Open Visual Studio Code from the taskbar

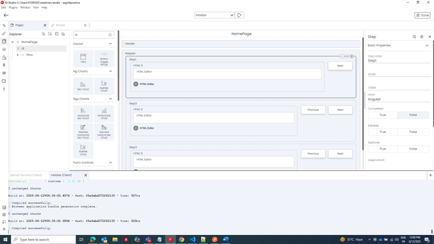(193, 239)
